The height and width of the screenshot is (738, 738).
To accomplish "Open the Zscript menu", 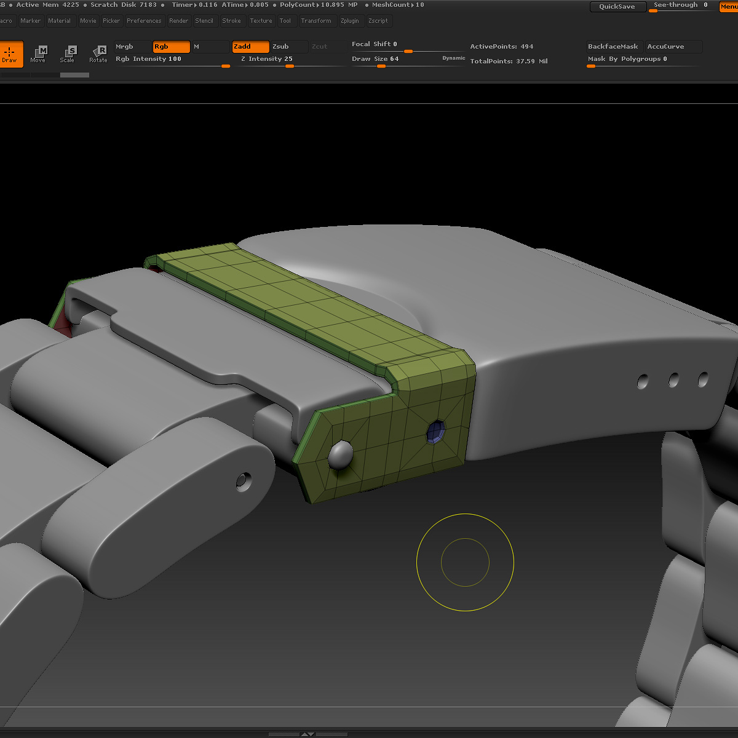I will click(x=378, y=21).
